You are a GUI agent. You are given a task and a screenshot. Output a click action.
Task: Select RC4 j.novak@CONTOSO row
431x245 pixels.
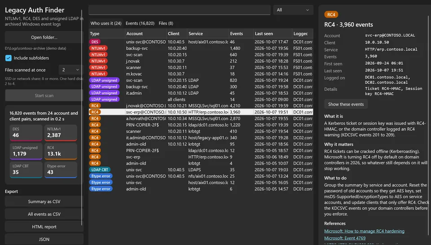click(201, 106)
